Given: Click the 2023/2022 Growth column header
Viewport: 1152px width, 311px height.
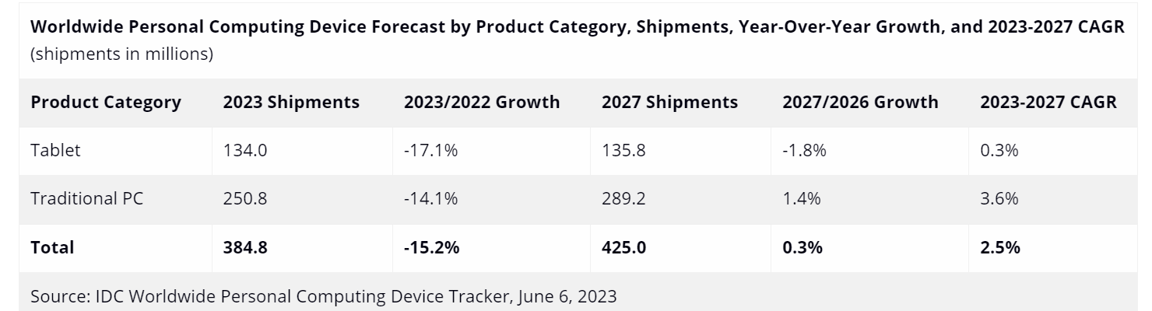Looking at the screenshot, I should [x=481, y=102].
